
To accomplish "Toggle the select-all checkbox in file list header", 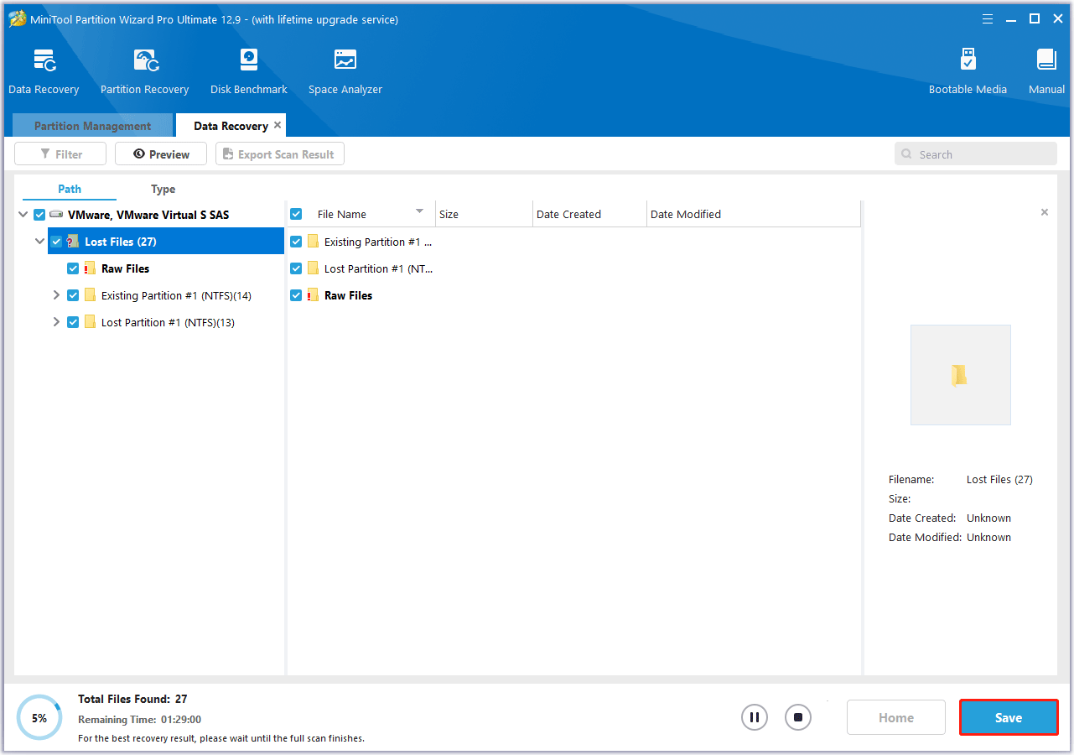I will tap(296, 214).
